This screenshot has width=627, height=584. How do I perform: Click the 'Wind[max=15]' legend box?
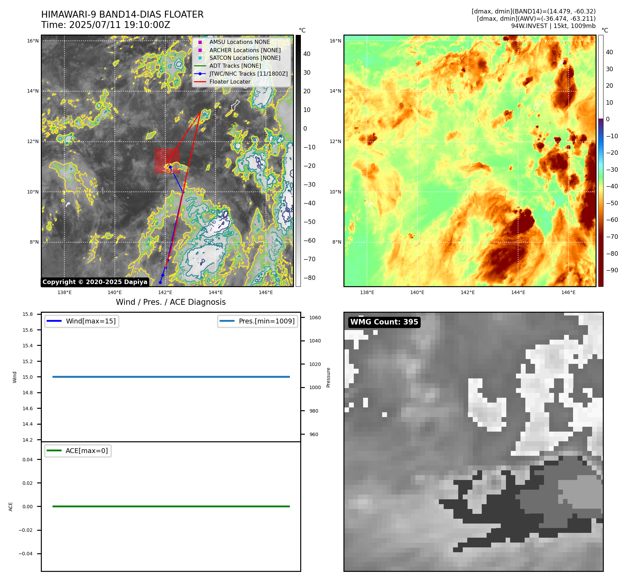[x=82, y=321]
